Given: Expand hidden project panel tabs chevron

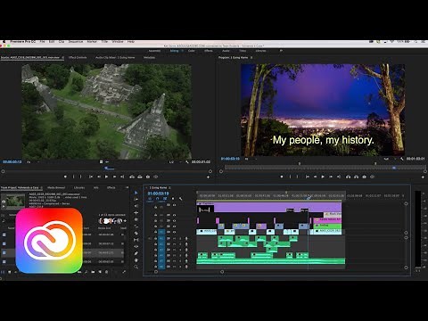Looking at the screenshot, I should tap(128, 187).
